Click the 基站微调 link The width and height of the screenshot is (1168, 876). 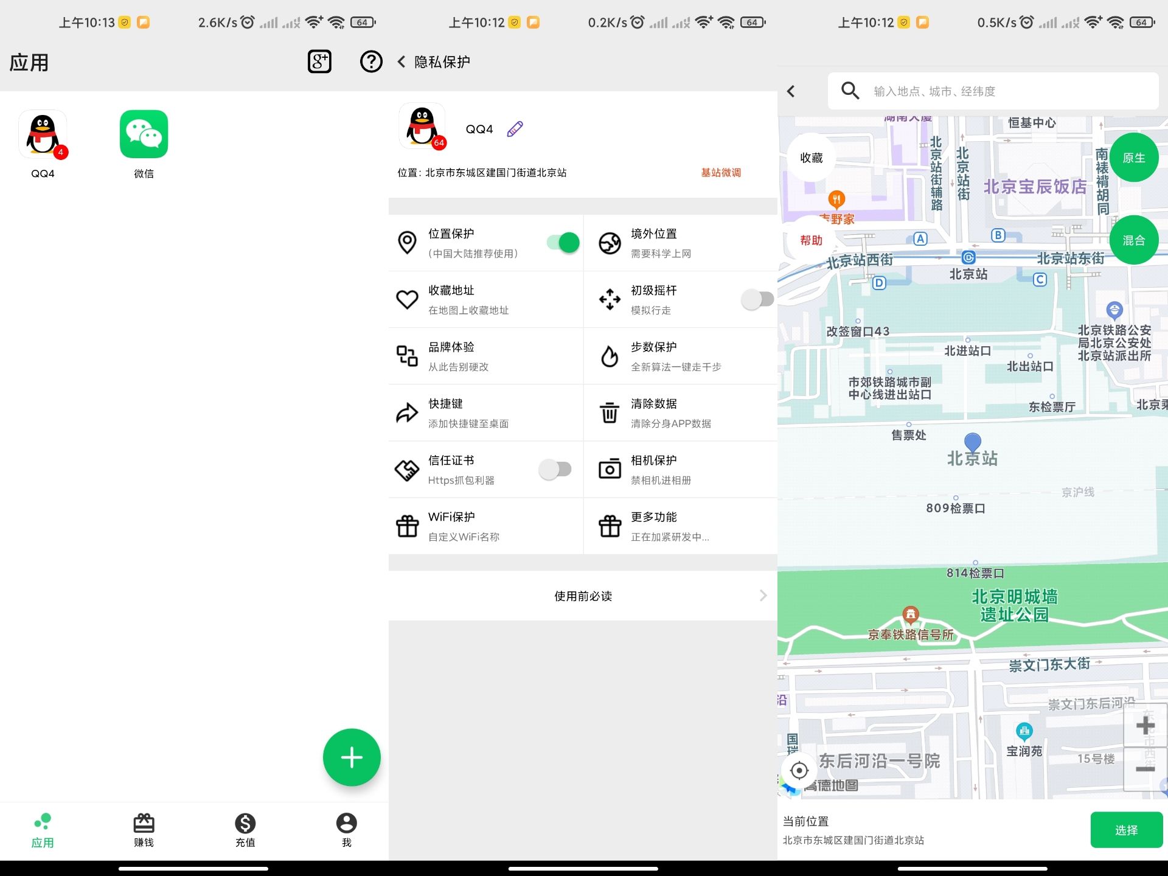(x=721, y=173)
